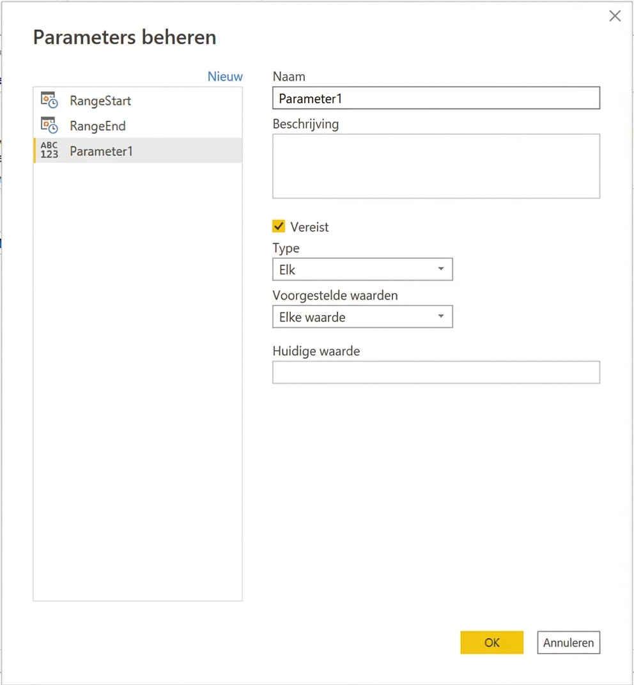Open the Voorgestelde waarden dropdown
The width and height of the screenshot is (634, 685).
tap(362, 316)
